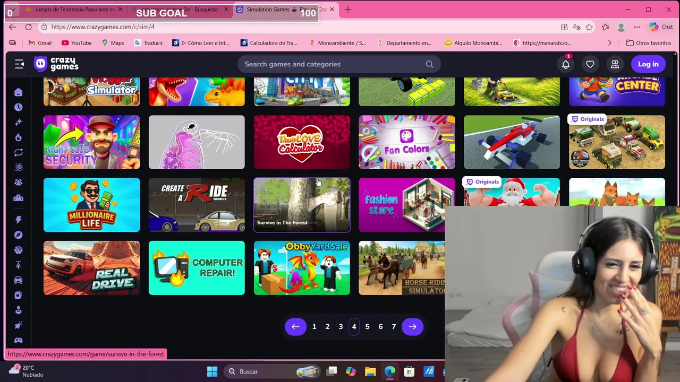This screenshot has width=680, height=382.
Task: Open browser favorites list icon
Action: (606, 27)
